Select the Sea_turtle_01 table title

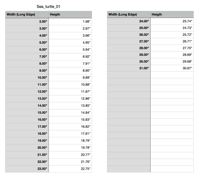(x=48, y=7)
